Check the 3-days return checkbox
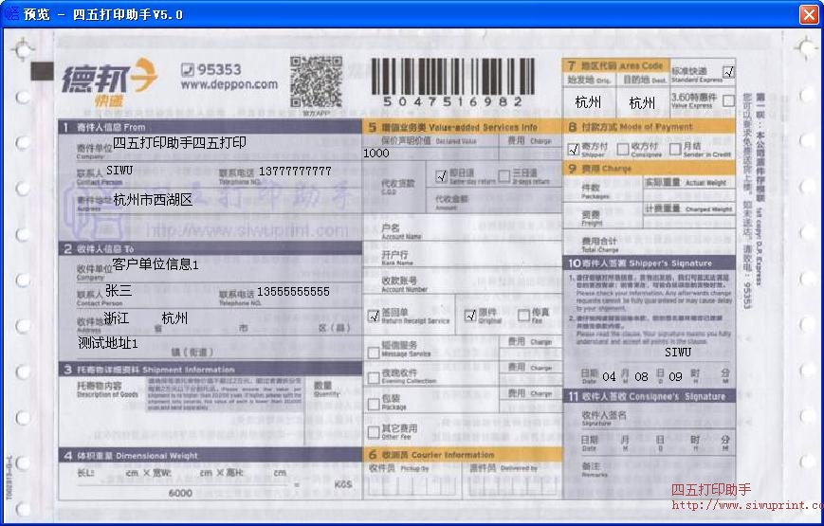This screenshot has width=824, height=526. (x=504, y=176)
